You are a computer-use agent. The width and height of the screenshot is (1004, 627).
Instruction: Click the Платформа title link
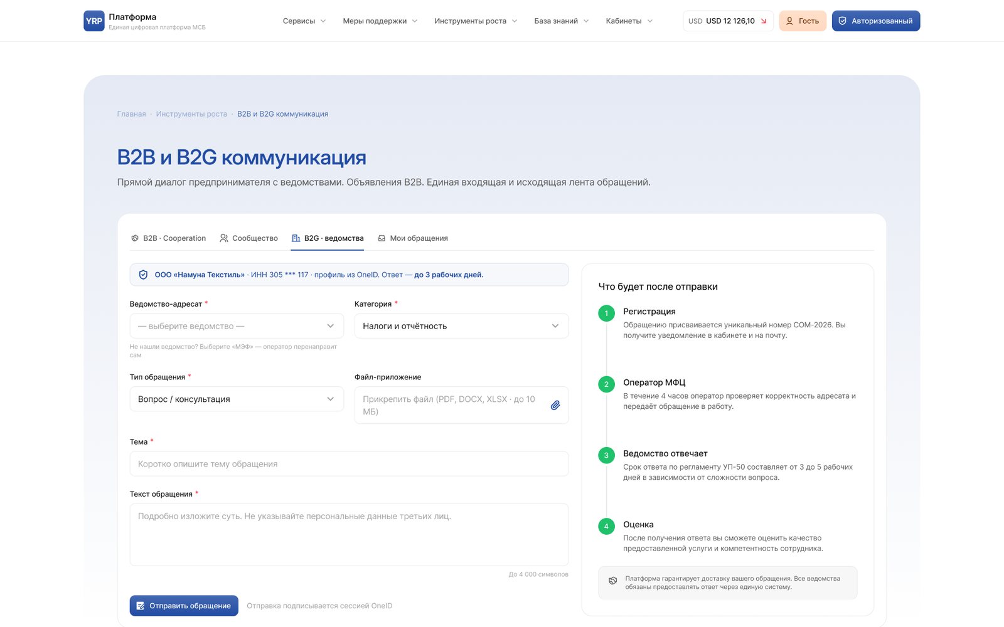pyautogui.click(x=132, y=17)
